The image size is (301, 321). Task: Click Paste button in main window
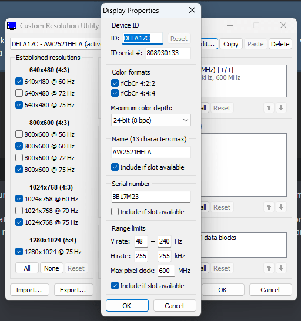click(256, 44)
